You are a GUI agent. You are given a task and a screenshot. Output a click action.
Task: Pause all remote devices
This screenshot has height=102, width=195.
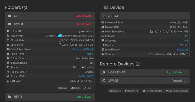115,91
